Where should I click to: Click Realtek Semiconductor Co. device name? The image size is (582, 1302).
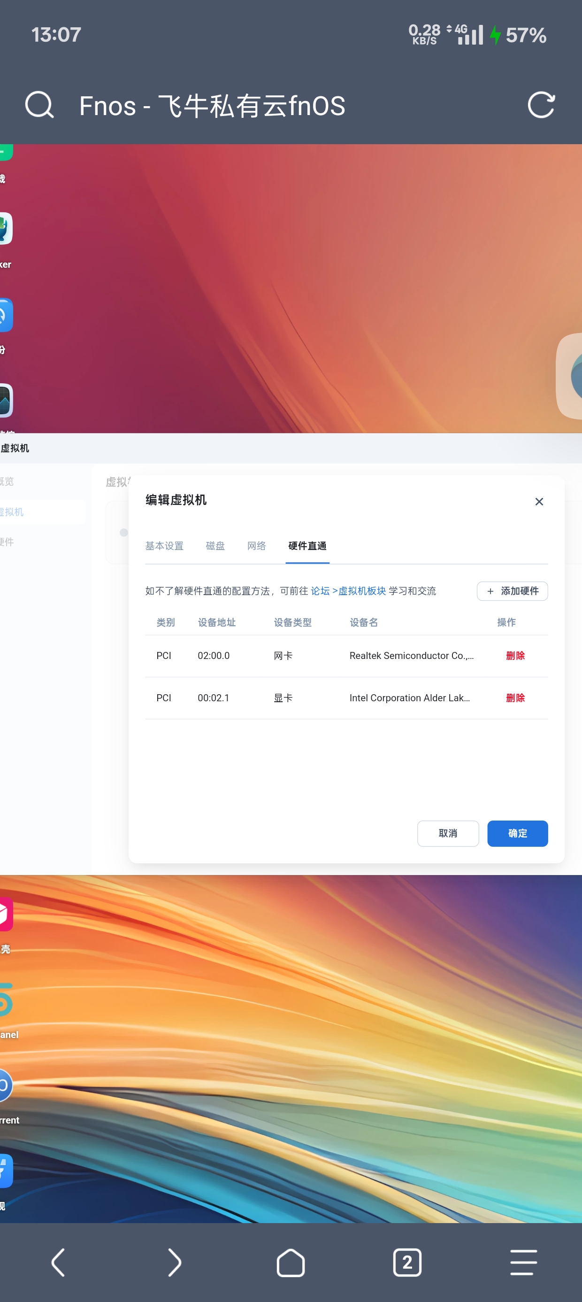pyautogui.click(x=412, y=655)
